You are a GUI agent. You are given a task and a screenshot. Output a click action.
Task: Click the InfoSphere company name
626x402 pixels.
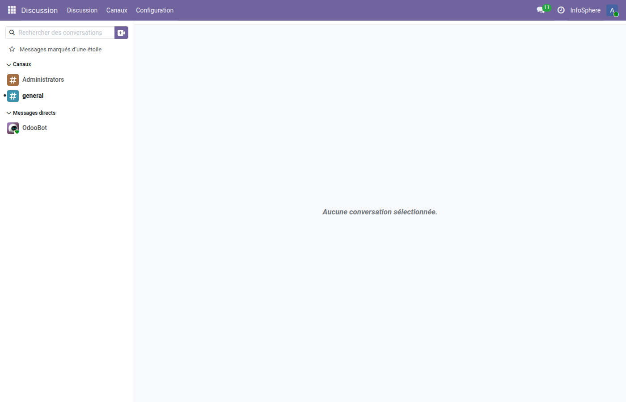click(x=585, y=10)
